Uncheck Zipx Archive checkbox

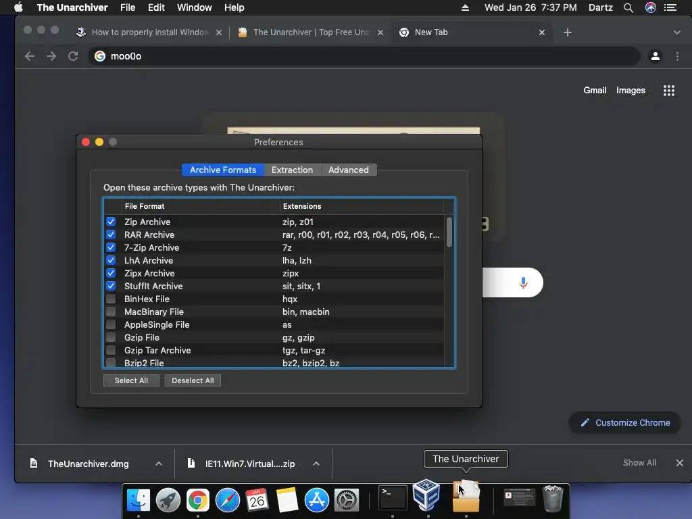point(111,273)
